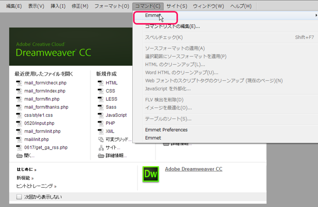Select イメージを最適化(O)... menu item
Viewport: 318px width, 207px height.
(x=225, y=108)
